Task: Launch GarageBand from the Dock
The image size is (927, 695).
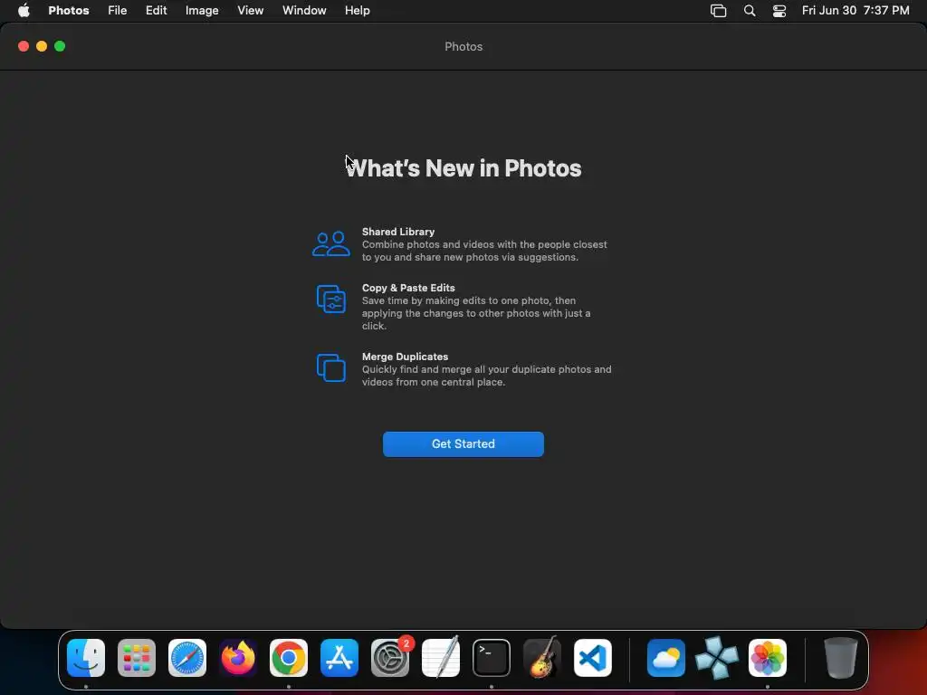Action: point(542,658)
